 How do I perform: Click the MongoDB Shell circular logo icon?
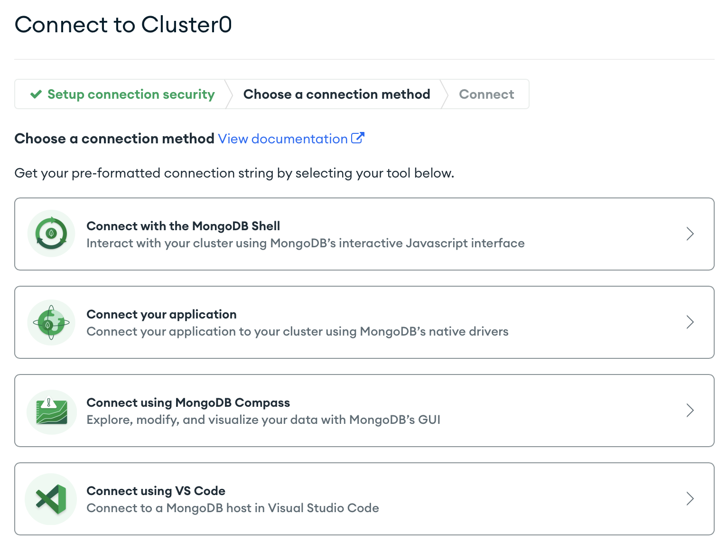(x=51, y=234)
